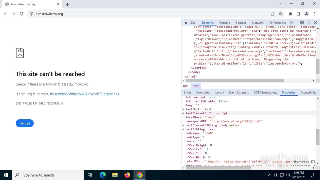Open DOM Breakpoints sidebar tab
Image resolution: width=320 pixels, height=180 pixels.
point(265,92)
